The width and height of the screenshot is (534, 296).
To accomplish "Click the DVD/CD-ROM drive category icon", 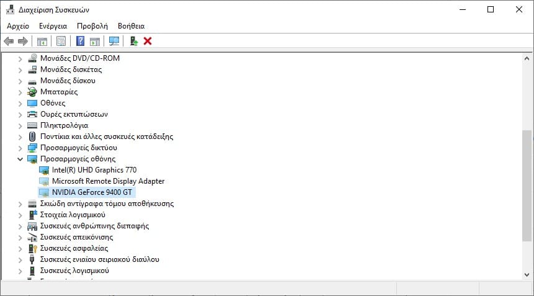I will pos(32,58).
